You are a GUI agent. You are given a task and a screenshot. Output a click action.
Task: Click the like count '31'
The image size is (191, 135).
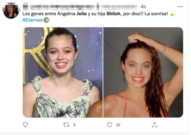pyautogui.click(x=118, y=125)
